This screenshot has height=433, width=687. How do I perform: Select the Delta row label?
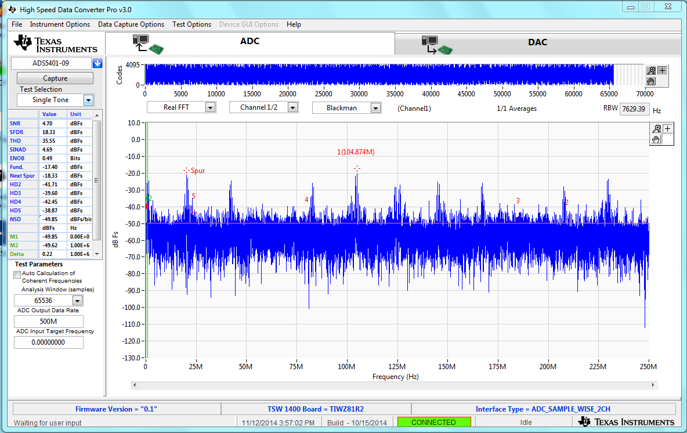click(17, 254)
